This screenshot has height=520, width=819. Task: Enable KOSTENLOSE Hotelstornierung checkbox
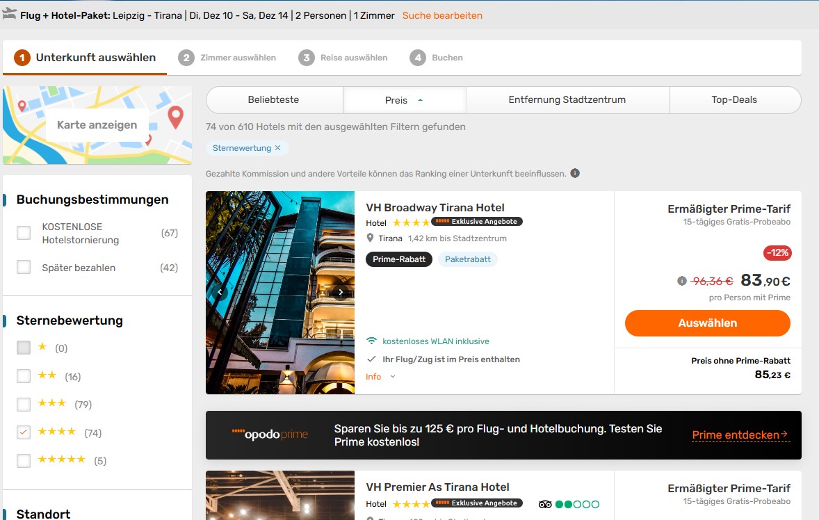pos(24,234)
